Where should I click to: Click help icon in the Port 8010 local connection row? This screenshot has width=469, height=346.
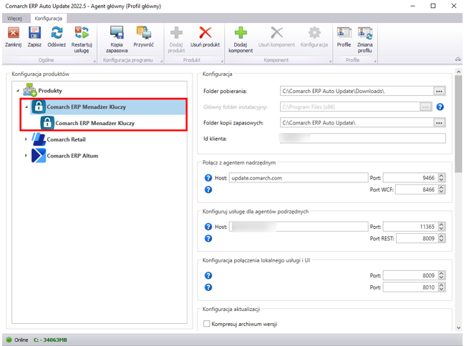click(x=208, y=287)
